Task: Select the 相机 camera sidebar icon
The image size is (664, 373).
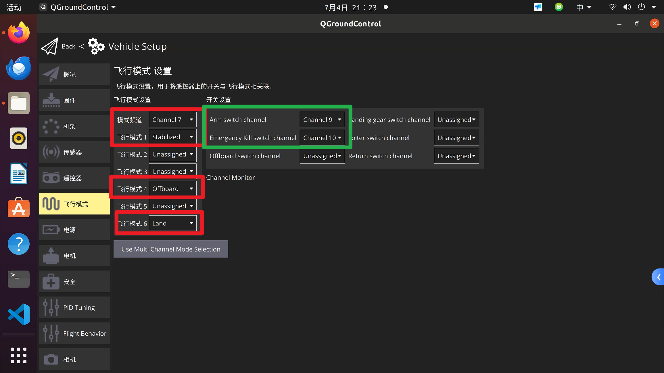Action: [x=51, y=359]
